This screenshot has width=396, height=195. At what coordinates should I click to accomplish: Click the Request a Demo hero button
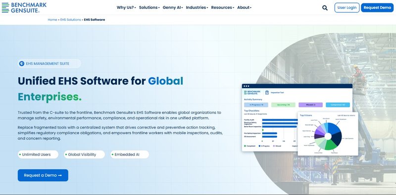[43, 175]
